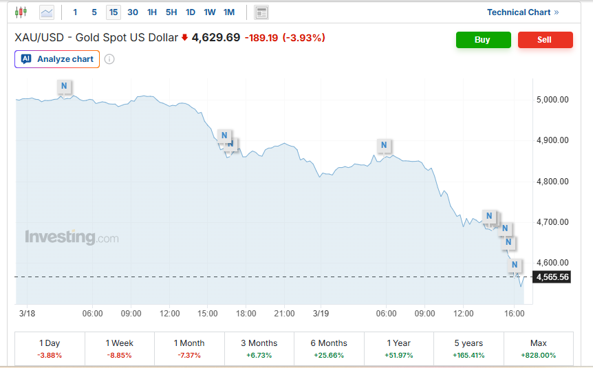Open the Technical Chart link

[523, 12]
